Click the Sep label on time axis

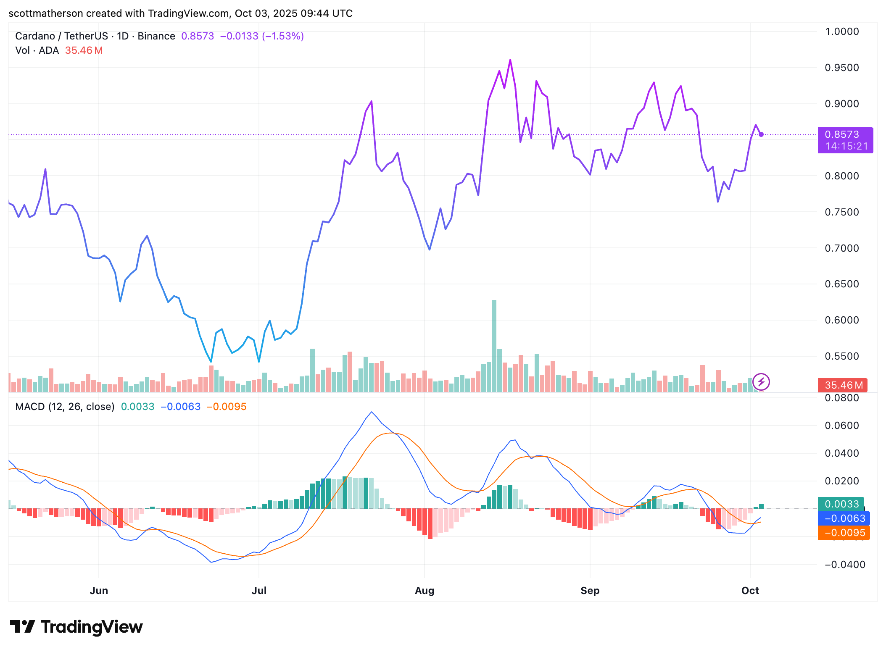click(x=590, y=590)
